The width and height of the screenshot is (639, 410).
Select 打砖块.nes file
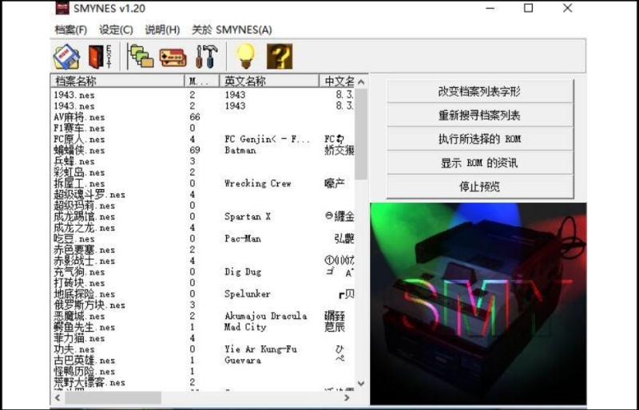(79, 283)
